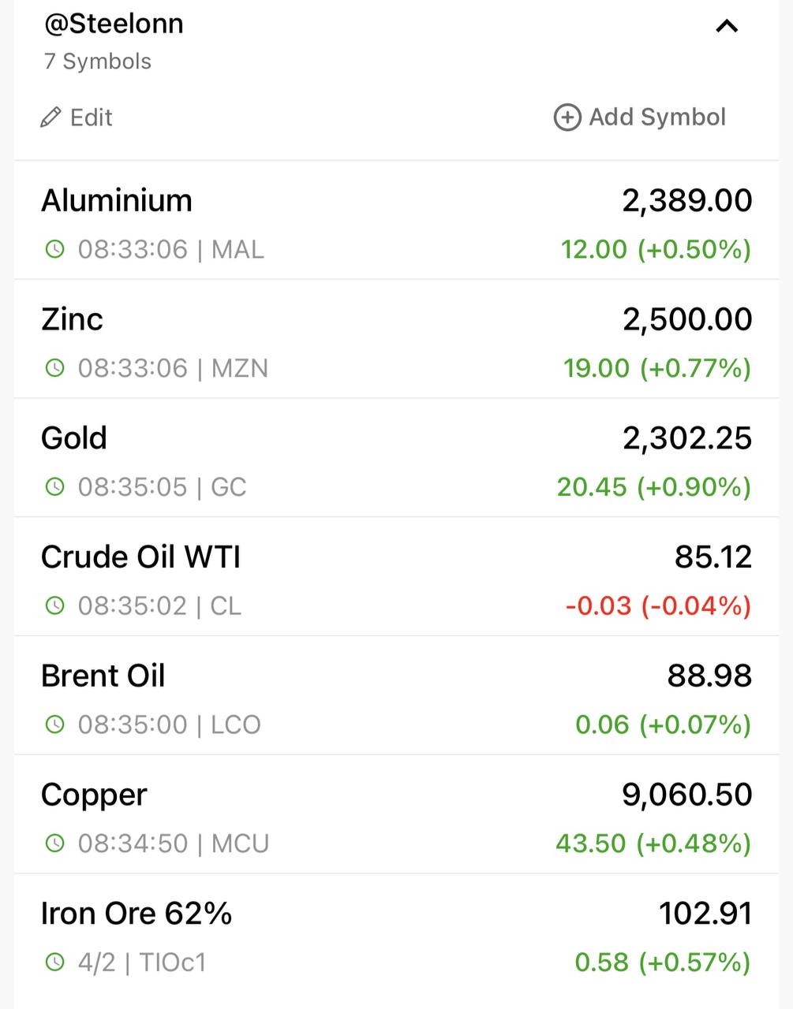The width and height of the screenshot is (793, 1009).
Task: Click the clock icon beside Aluminium time
Action: point(54,250)
